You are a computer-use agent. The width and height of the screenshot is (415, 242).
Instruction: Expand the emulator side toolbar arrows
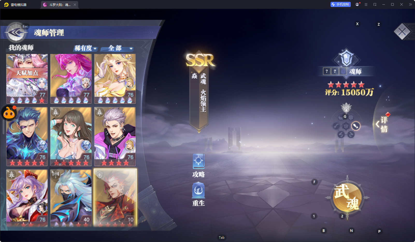(410, 4)
